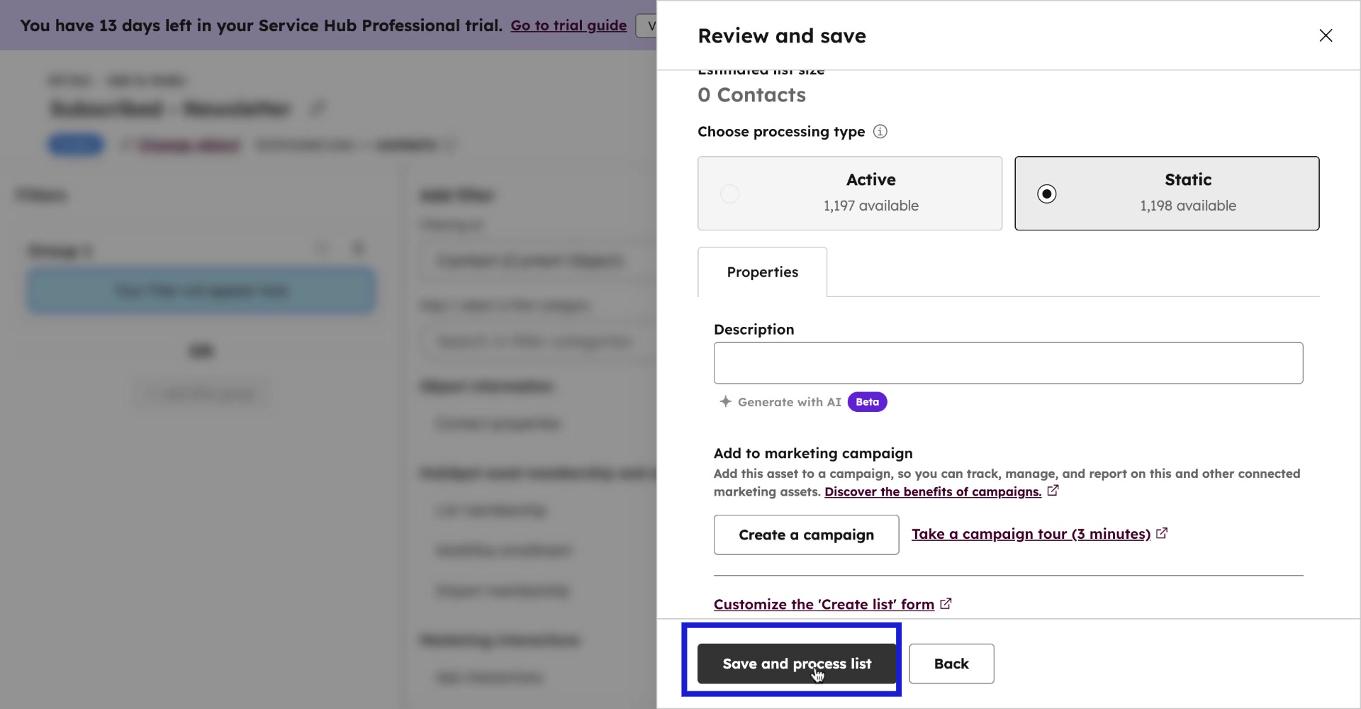
Task: Open Take a campaign tour link
Action: (1031, 534)
